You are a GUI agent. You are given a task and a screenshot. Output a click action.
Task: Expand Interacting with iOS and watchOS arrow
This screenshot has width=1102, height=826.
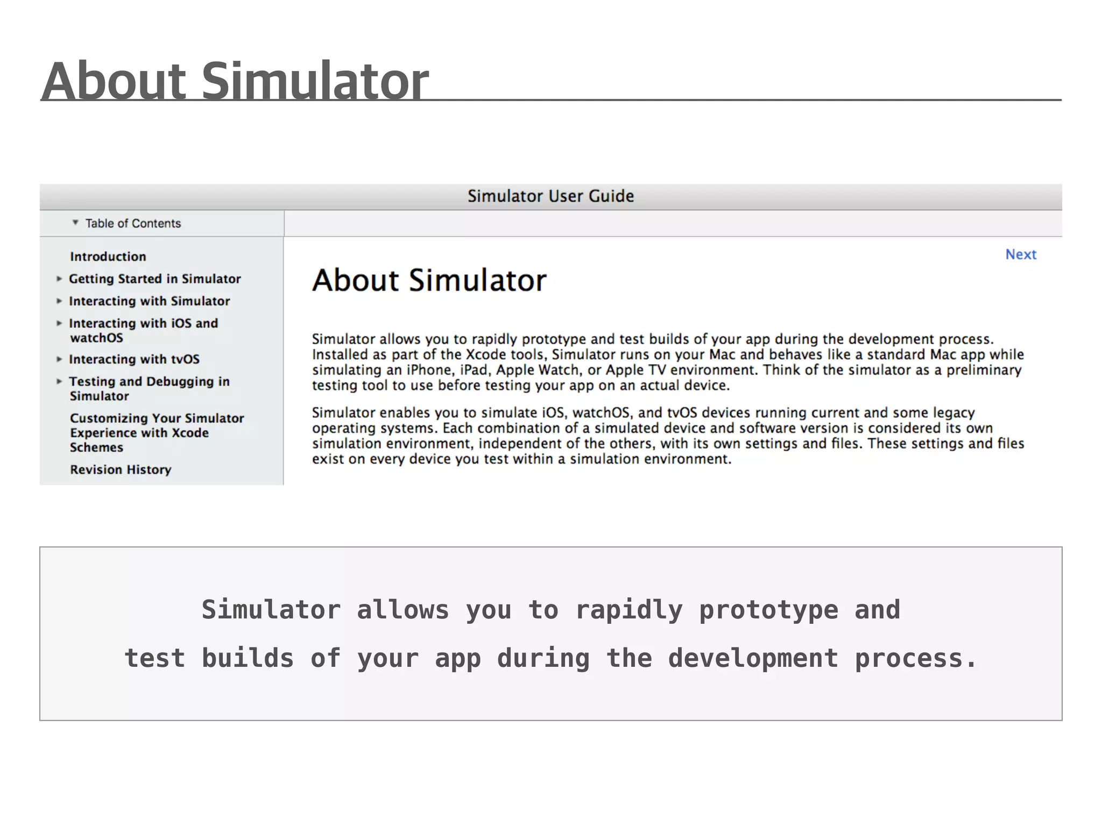coord(59,323)
